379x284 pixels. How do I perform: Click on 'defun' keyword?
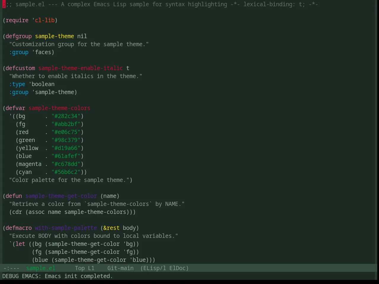(x=14, y=196)
